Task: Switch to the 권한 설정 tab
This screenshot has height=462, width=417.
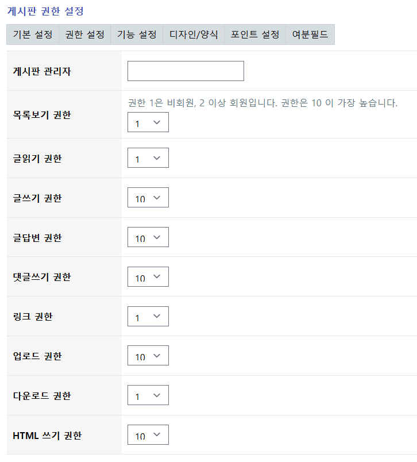Action: click(x=85, y=34)
